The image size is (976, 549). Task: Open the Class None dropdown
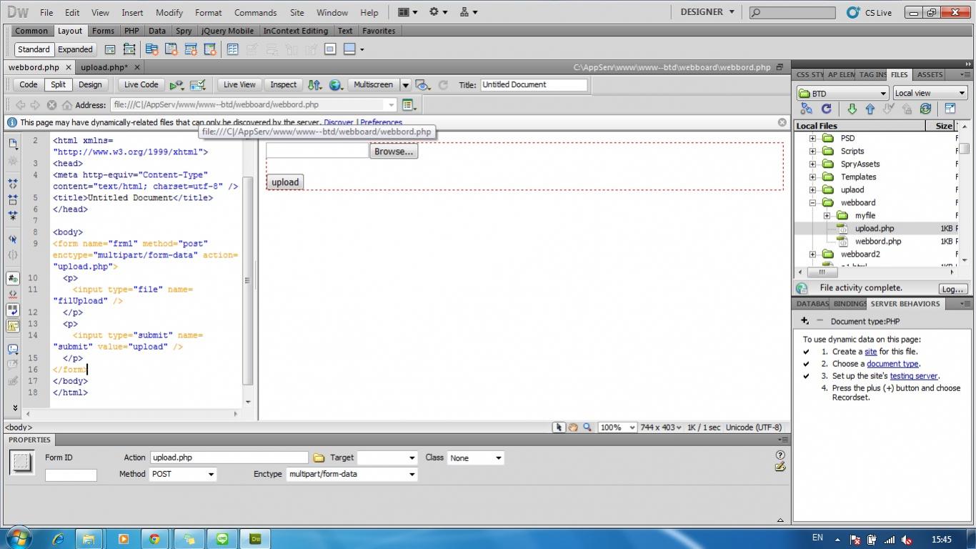pyautogui.click(x=475, y=458)
